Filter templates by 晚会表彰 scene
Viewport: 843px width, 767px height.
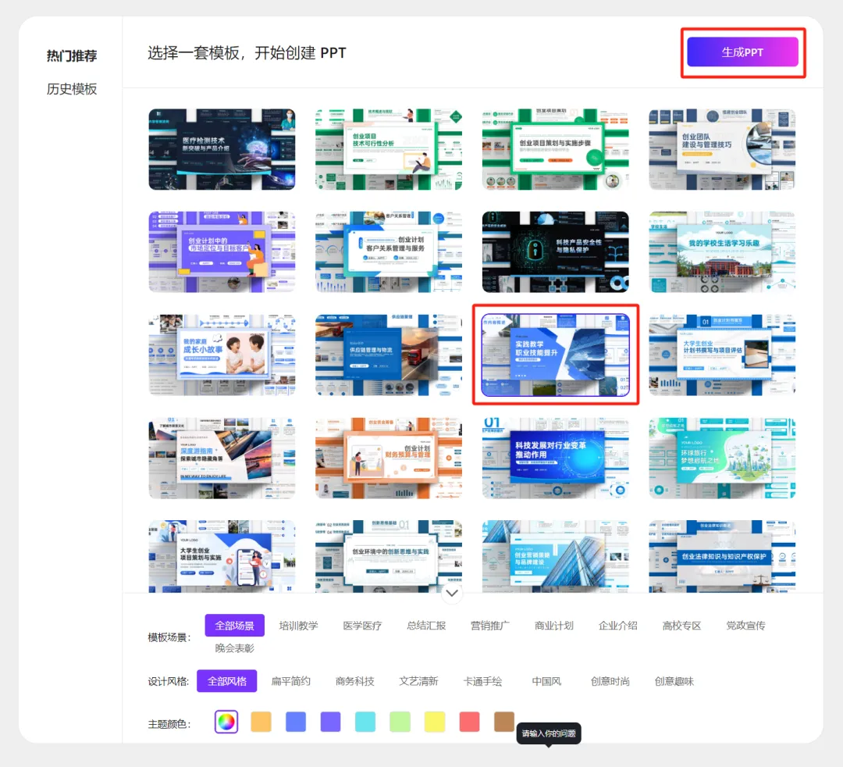pos(234,648)
